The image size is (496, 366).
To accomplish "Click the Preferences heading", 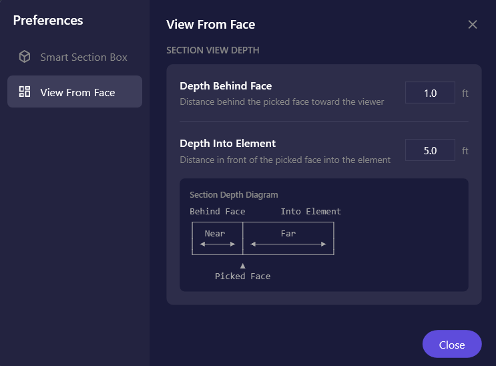I will (x=48, y=20).
